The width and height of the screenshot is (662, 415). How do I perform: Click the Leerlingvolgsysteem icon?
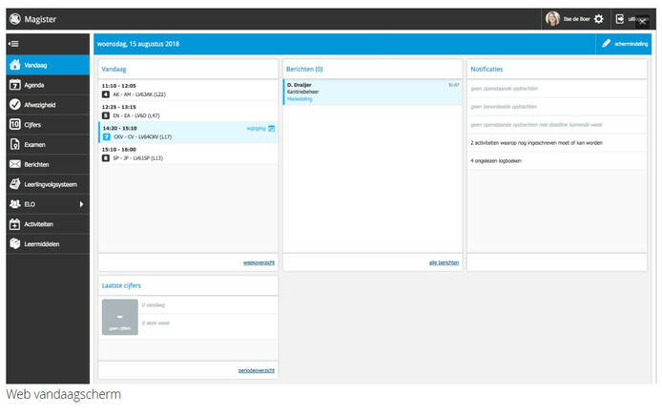(14, 184)
